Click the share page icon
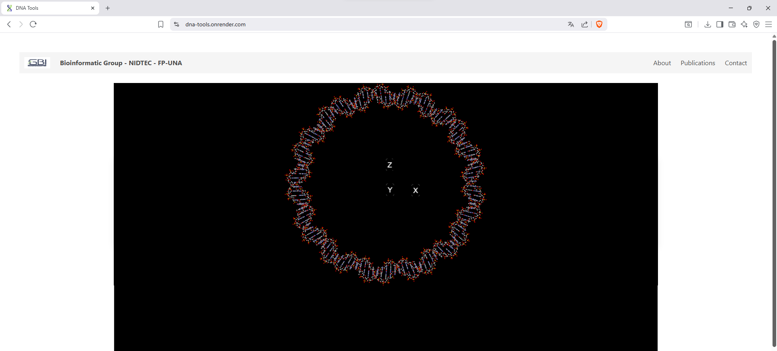This screenshot has width=777, height=351. [x=585, y=24]
